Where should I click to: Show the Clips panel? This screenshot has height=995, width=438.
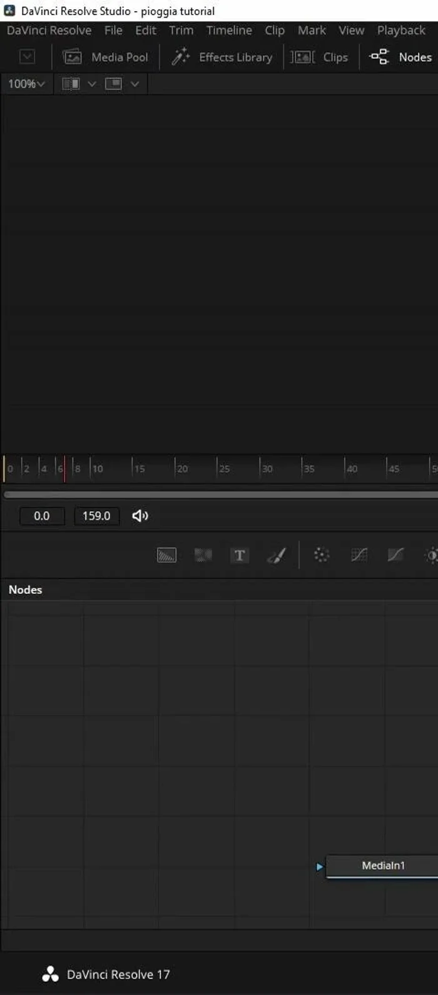point(320,57)
